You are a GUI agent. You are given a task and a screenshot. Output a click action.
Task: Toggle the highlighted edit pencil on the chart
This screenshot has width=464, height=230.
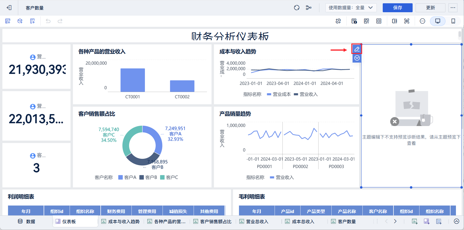pos(356,49)
